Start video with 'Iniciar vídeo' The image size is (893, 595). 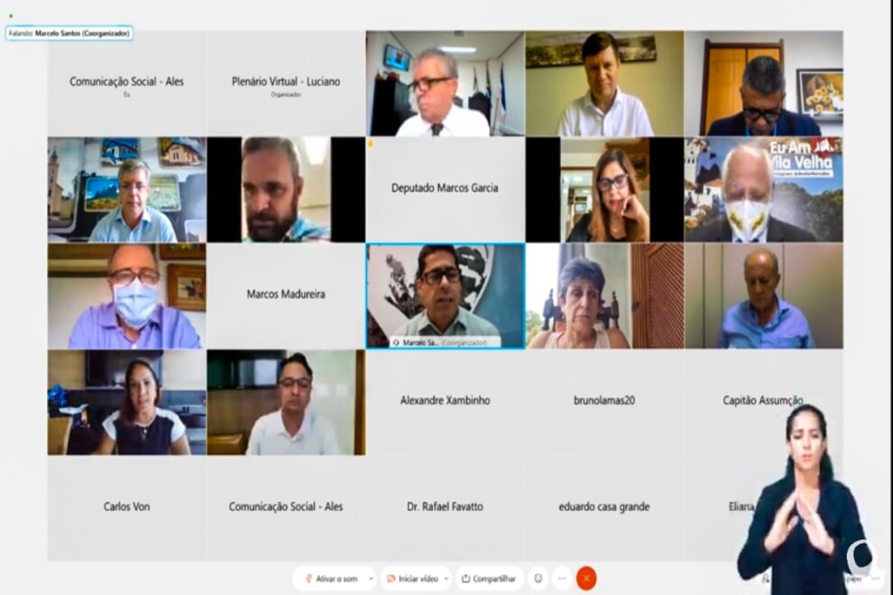pos(413,579)
